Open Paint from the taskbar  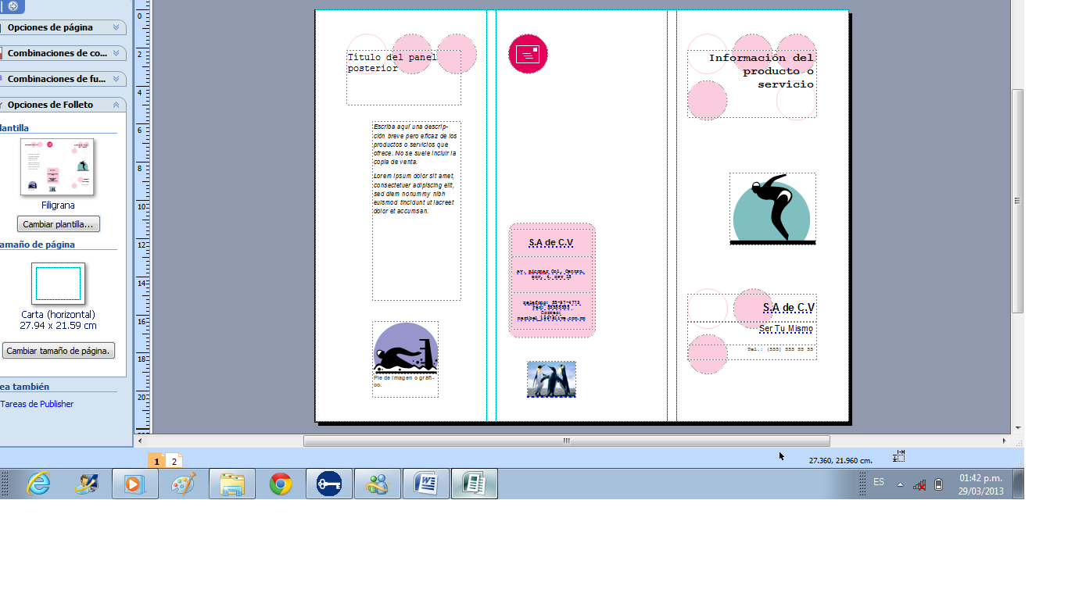tap(183, 483)
